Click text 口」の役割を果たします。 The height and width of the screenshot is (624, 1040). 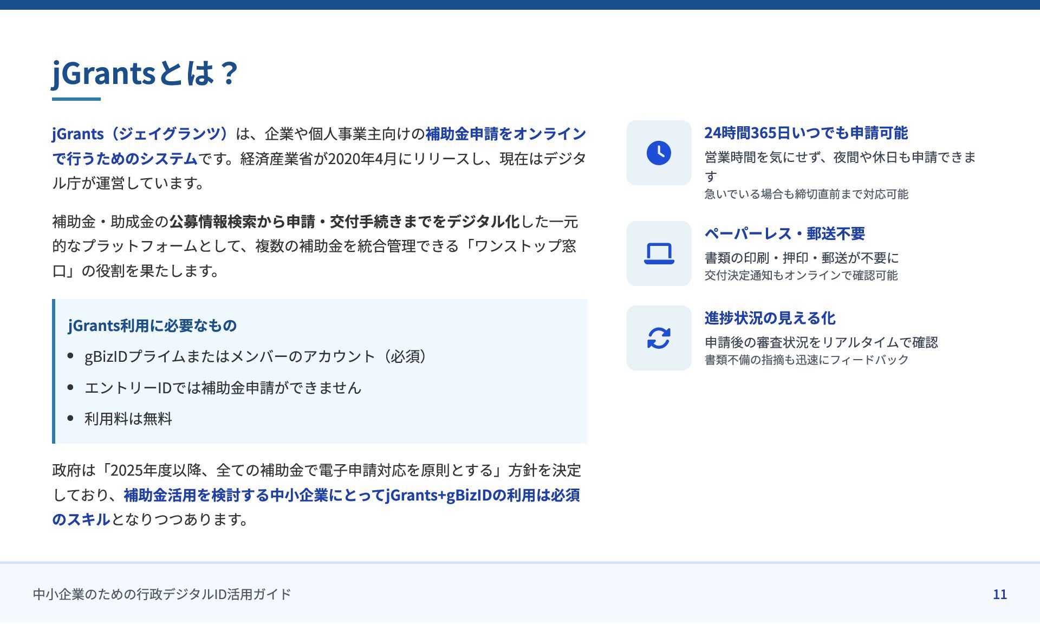(x=136, y=271)
